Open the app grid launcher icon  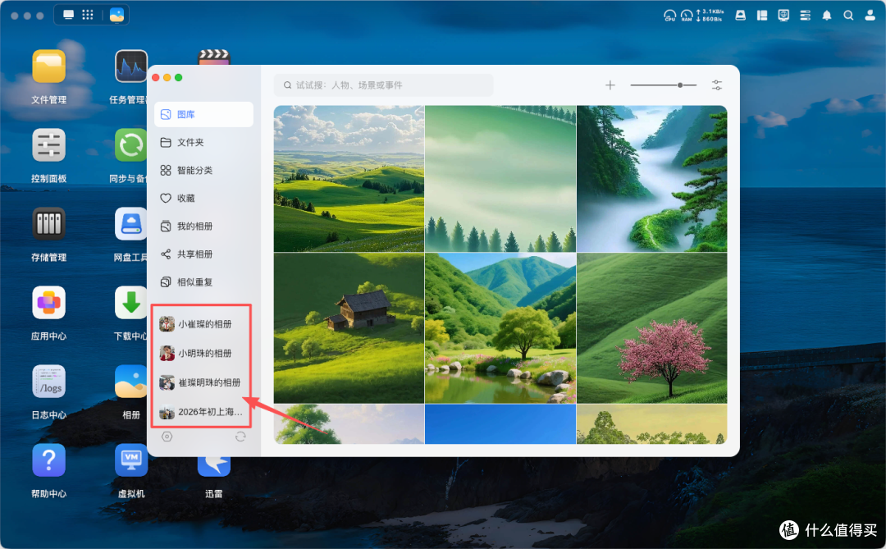[88, 15]
